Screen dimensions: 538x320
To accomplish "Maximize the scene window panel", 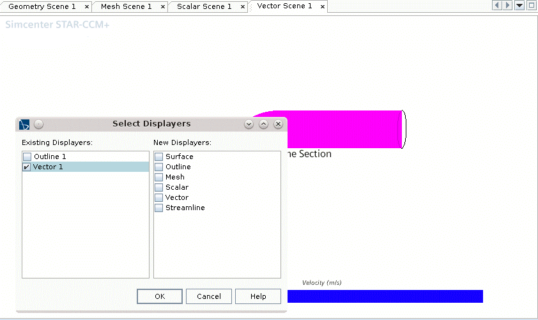I will (531, 5).
